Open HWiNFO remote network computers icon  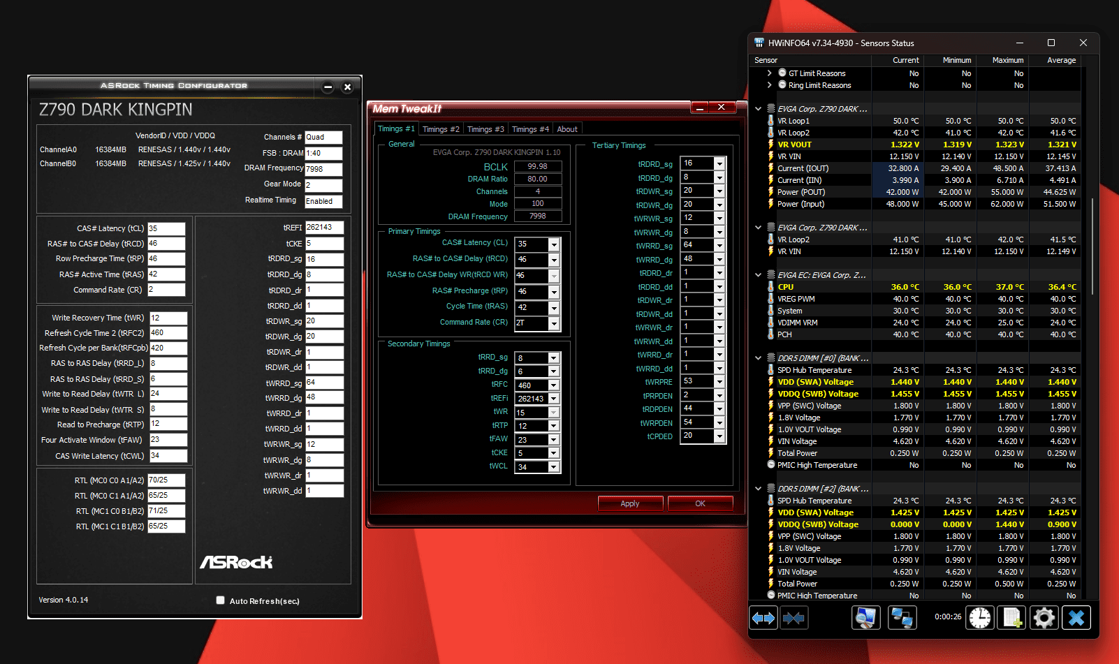point(902,618)
